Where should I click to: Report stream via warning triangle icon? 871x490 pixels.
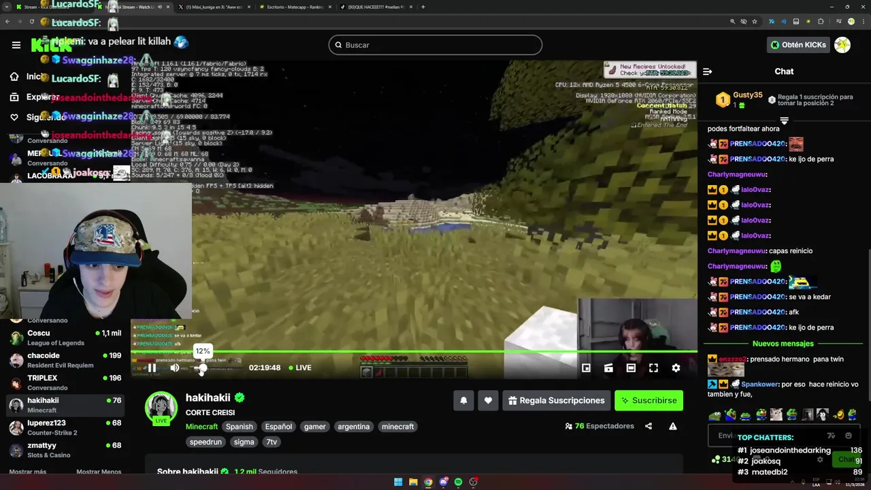click(672, 426)
